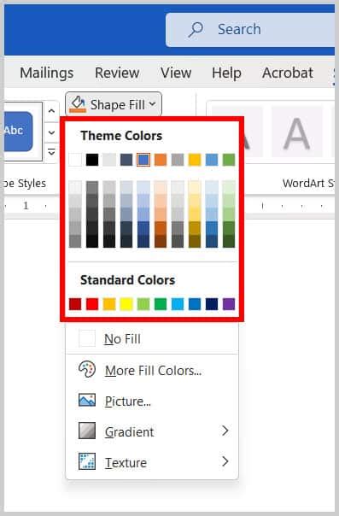
Task: Click the Shape Fill paint bucket icon
Action: 78,104
